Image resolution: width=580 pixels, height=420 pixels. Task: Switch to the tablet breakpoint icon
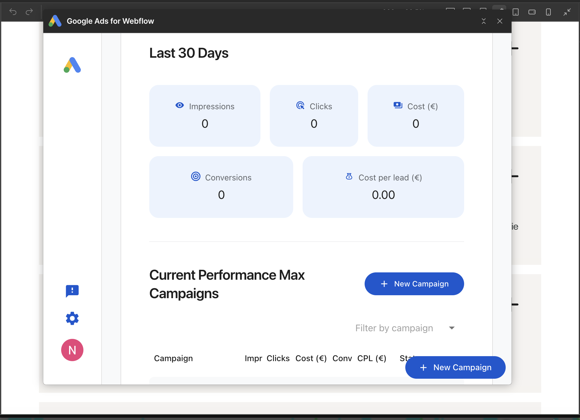coord(516,12)
